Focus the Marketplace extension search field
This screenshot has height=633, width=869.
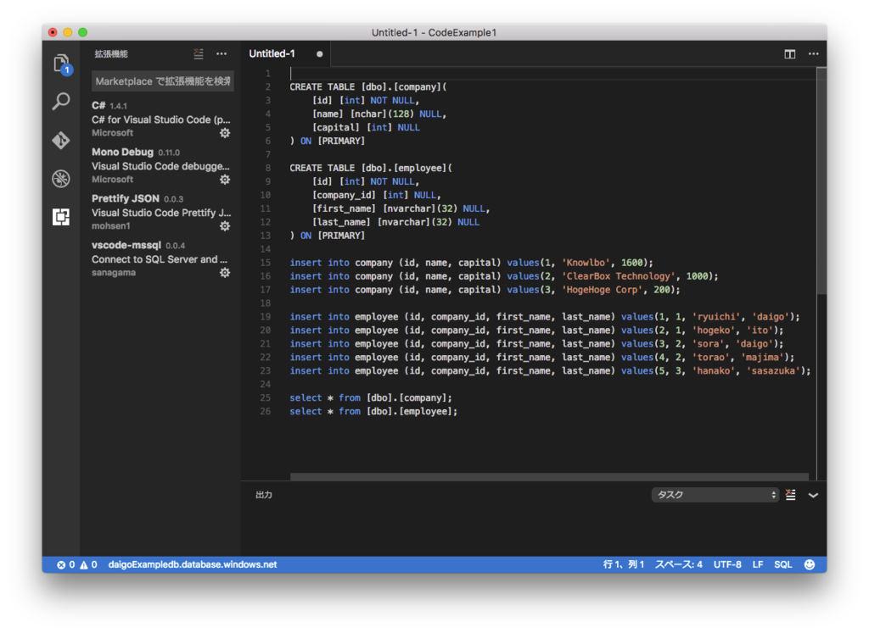tap(162, 81)
